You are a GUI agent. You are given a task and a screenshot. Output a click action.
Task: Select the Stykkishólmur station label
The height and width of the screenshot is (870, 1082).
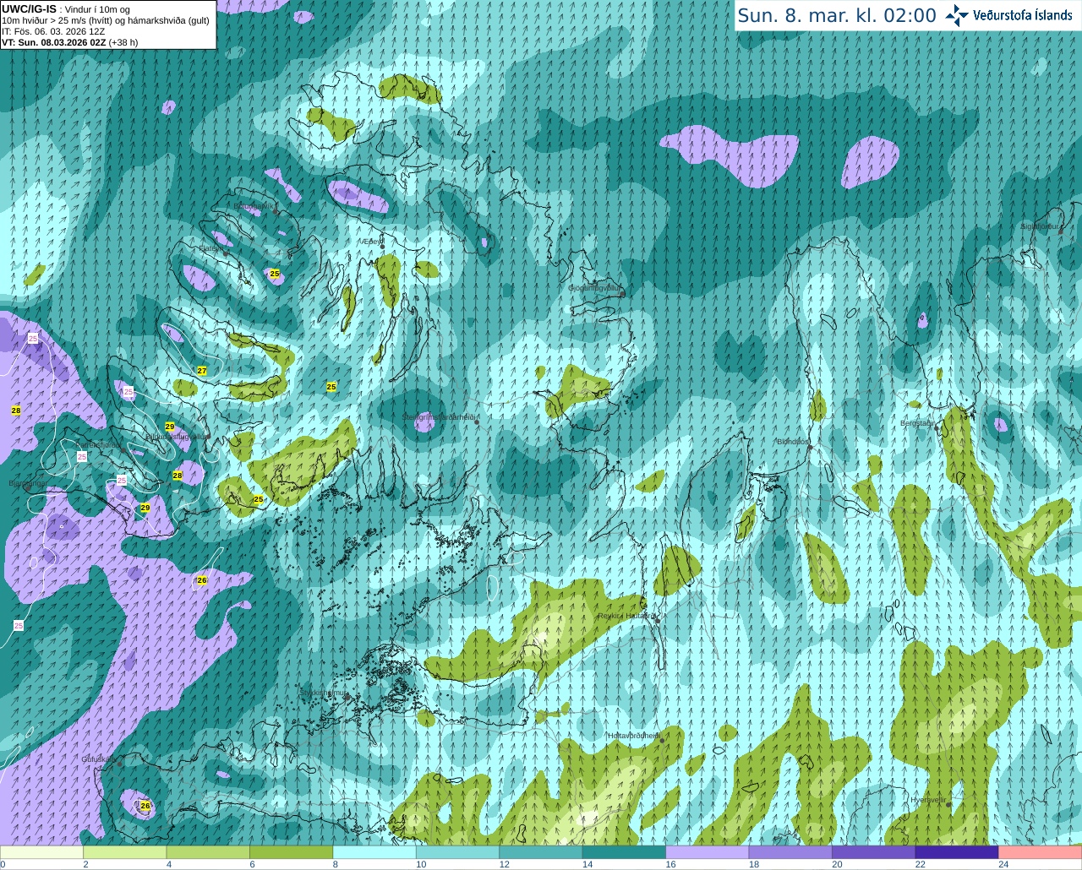coord(324,693)
